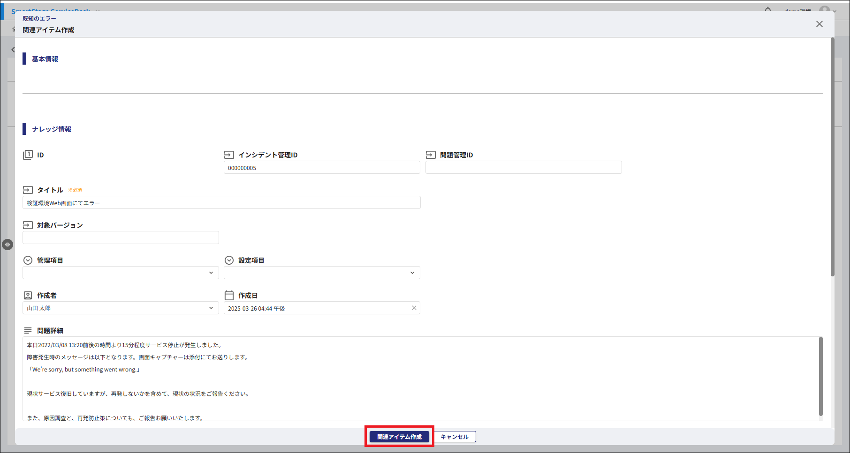Image resolution: width=850 pixels, height=453 pixels.
Task: Toggle the left side panel handle
Action: pyautogui.click(x=8, y=245)
